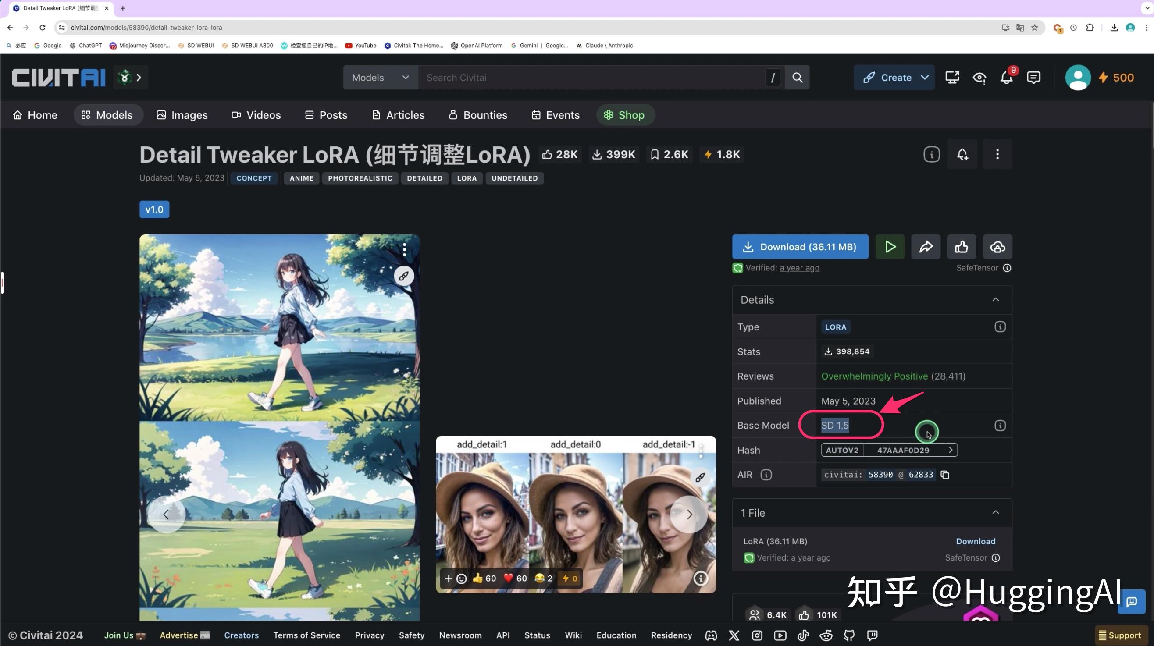Open the Models search category dropdown
Viewport: 1154px width, 646px height.
pos(380,78)
